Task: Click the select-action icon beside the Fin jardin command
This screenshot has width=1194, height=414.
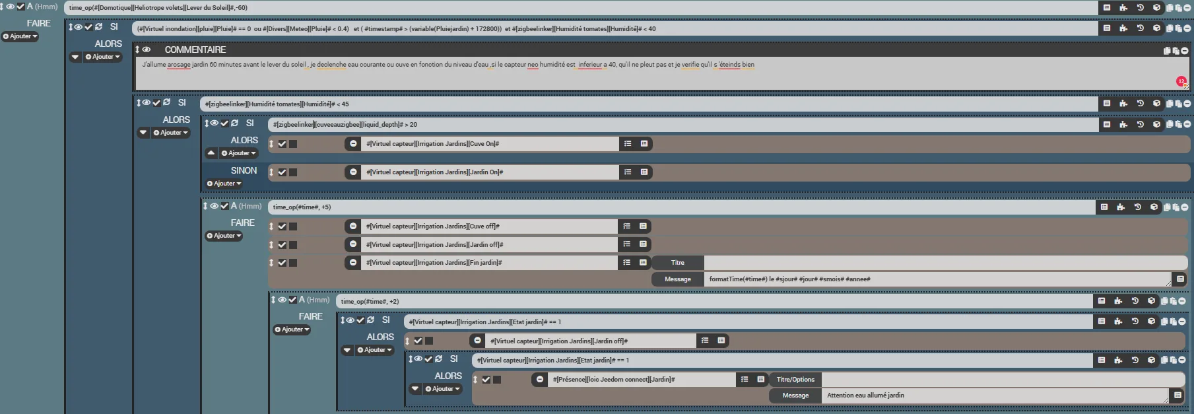Action: tap(643, 263)
